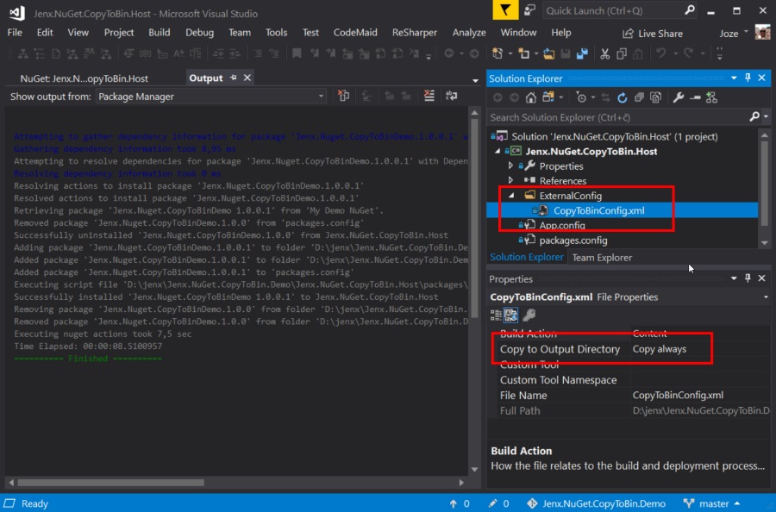The width and height of the screenshot is (776, 512).
Task: Click Quick Launch search magnifier icon
Action: pyautogui.click(x=690, y=10)
